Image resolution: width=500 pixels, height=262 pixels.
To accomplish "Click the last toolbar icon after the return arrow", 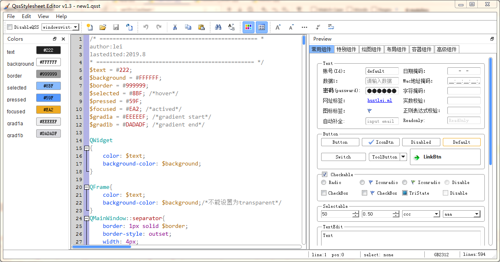I will 331,27.
